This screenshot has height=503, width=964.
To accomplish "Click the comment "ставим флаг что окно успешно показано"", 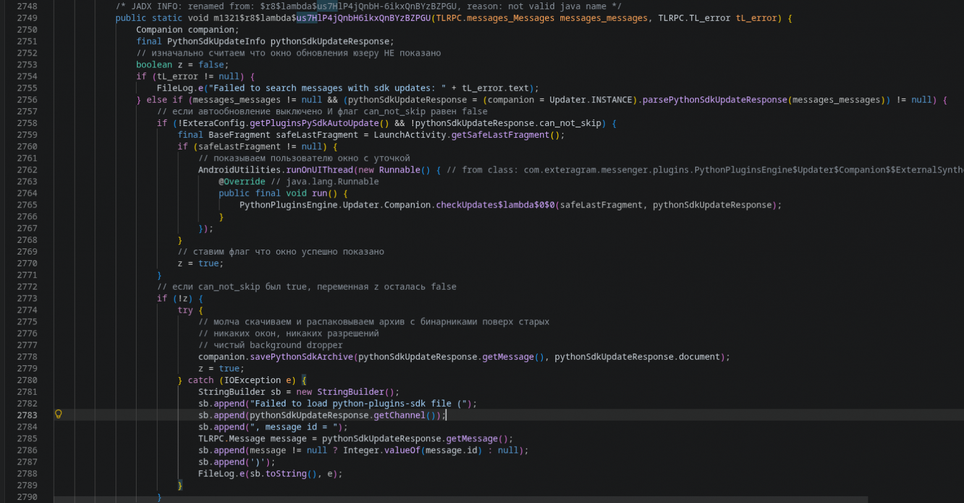I will [281, 251].
